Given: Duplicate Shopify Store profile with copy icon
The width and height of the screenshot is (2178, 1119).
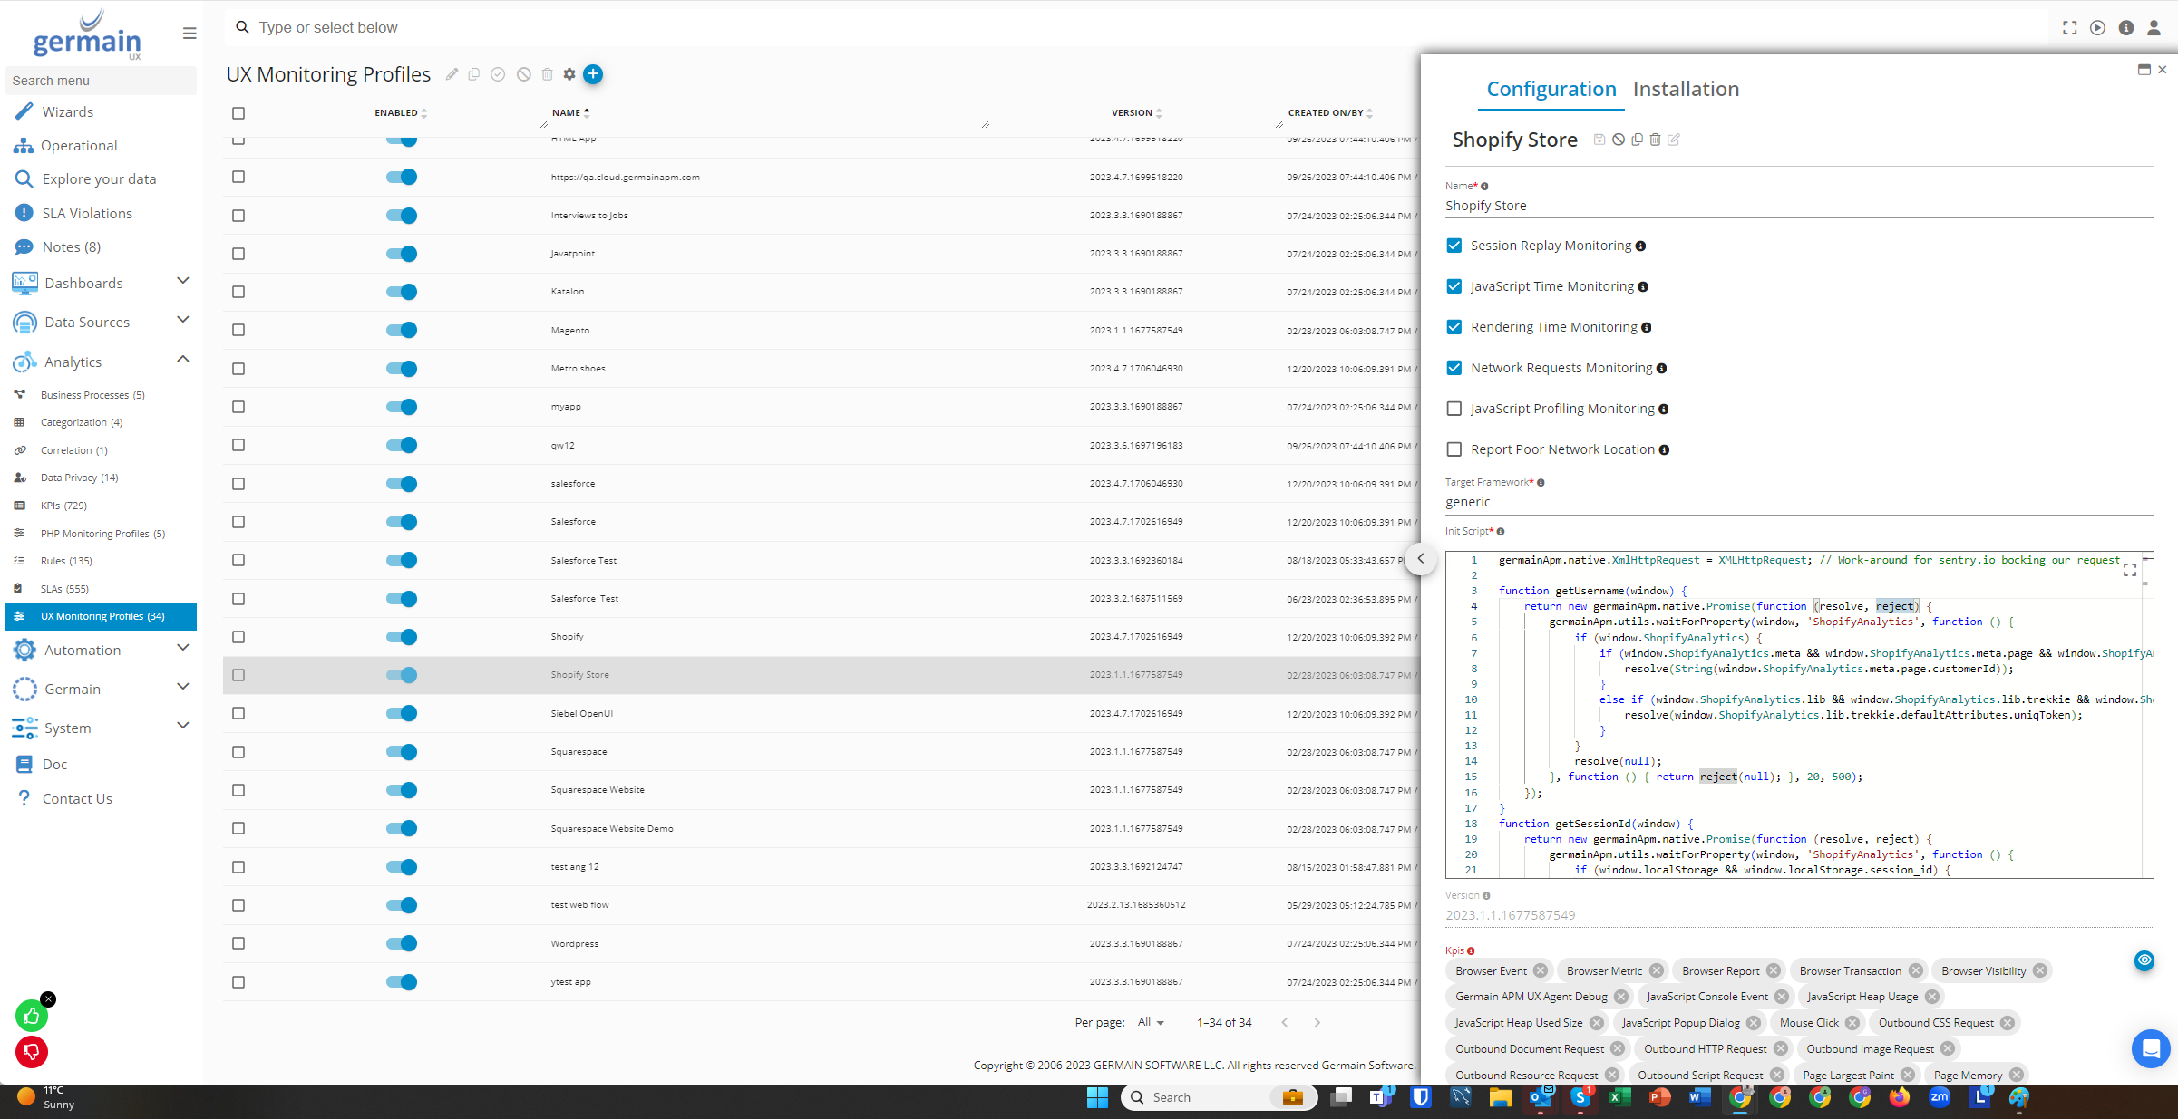Looking at the screenshot, I should [1637, 140].
